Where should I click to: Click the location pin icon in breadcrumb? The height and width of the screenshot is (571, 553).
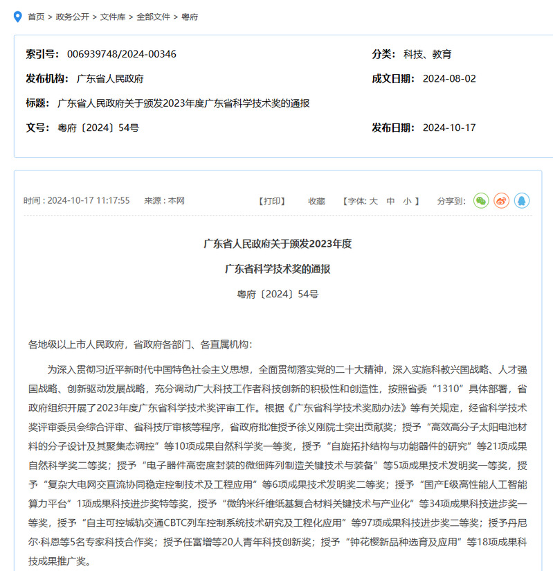coord(18,16)
